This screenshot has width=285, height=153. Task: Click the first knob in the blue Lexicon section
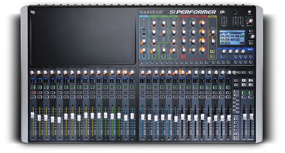pos(224,51)
